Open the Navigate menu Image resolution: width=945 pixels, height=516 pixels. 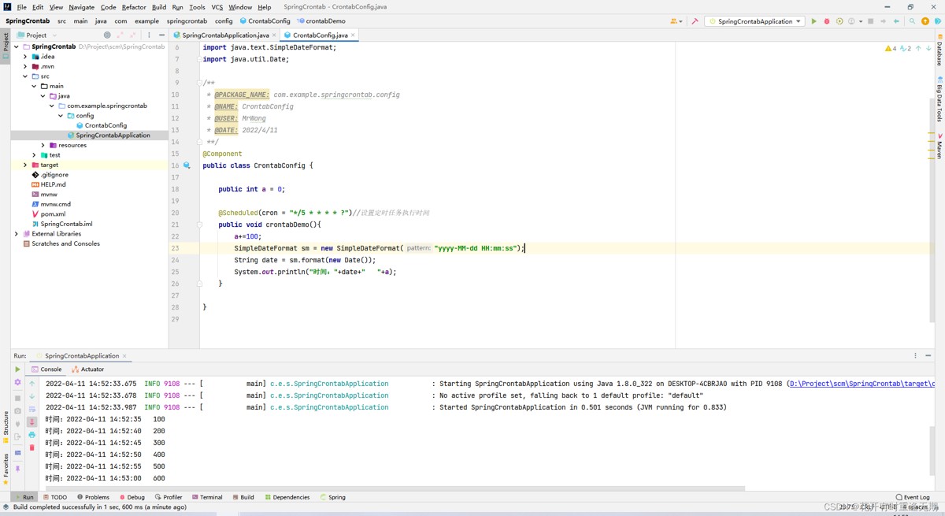click(x=81, y=7)
